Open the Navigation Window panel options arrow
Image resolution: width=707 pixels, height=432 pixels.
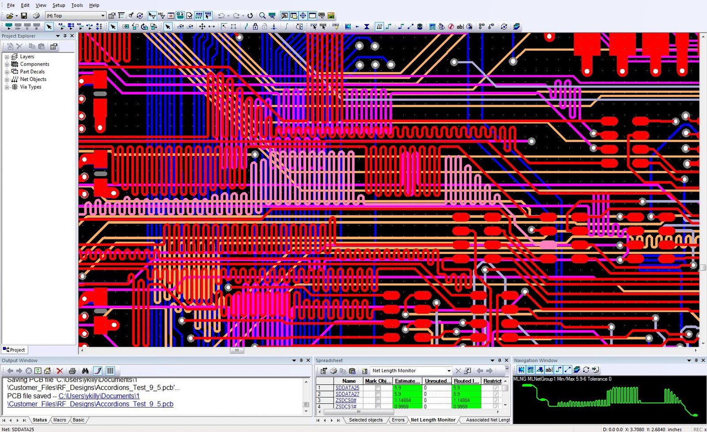point(689,360)
